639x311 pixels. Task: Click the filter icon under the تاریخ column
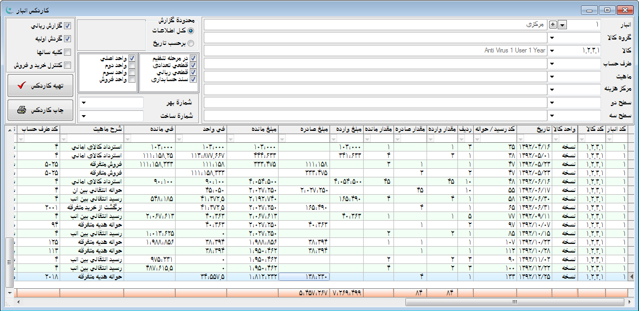(521, 139)
